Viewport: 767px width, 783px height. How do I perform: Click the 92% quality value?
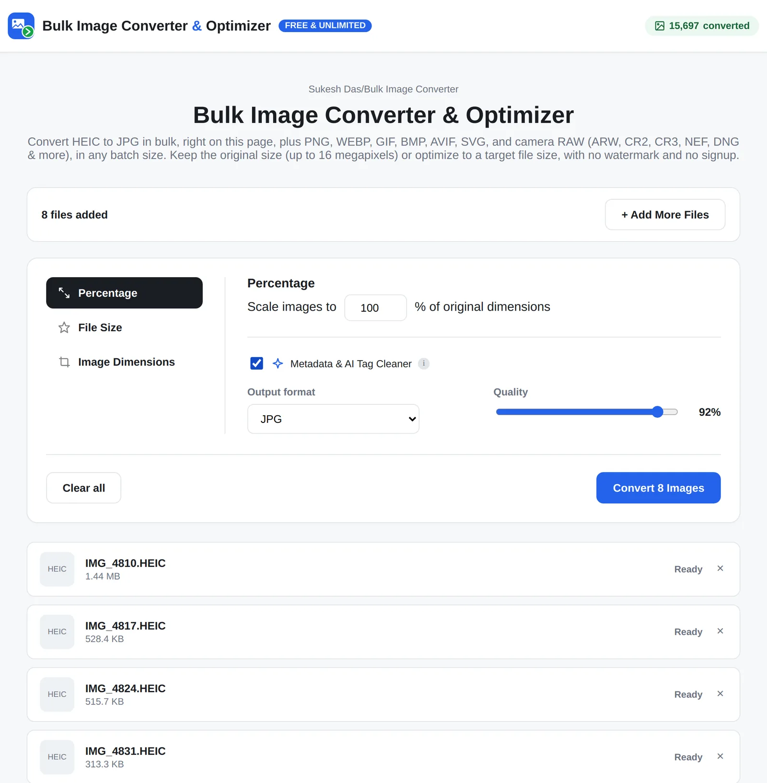click(709, 412)
